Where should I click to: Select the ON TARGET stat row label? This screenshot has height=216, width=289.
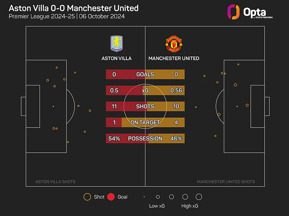[145, 122]
